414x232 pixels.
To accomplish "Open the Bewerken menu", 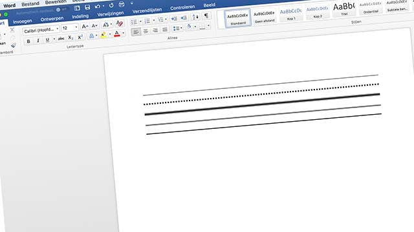I will [56, 2].
